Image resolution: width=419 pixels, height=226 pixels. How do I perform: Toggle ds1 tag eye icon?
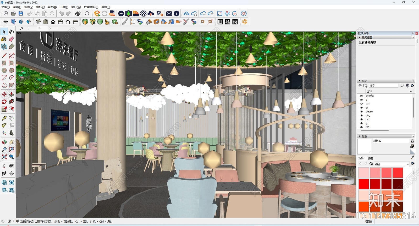tap(361, 119)
